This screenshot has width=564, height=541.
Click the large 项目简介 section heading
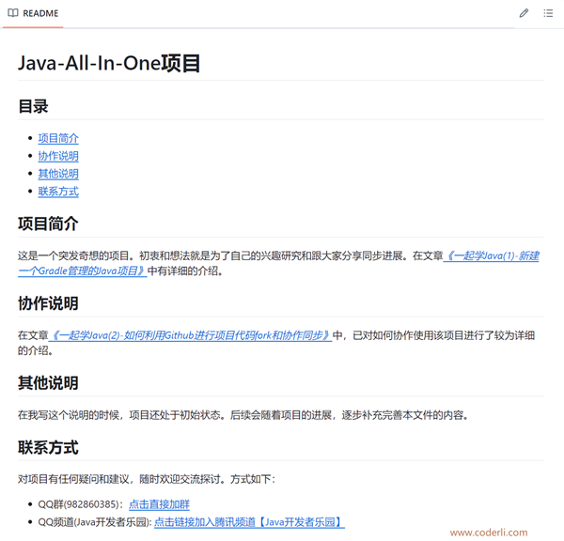(x=48, y=224)
